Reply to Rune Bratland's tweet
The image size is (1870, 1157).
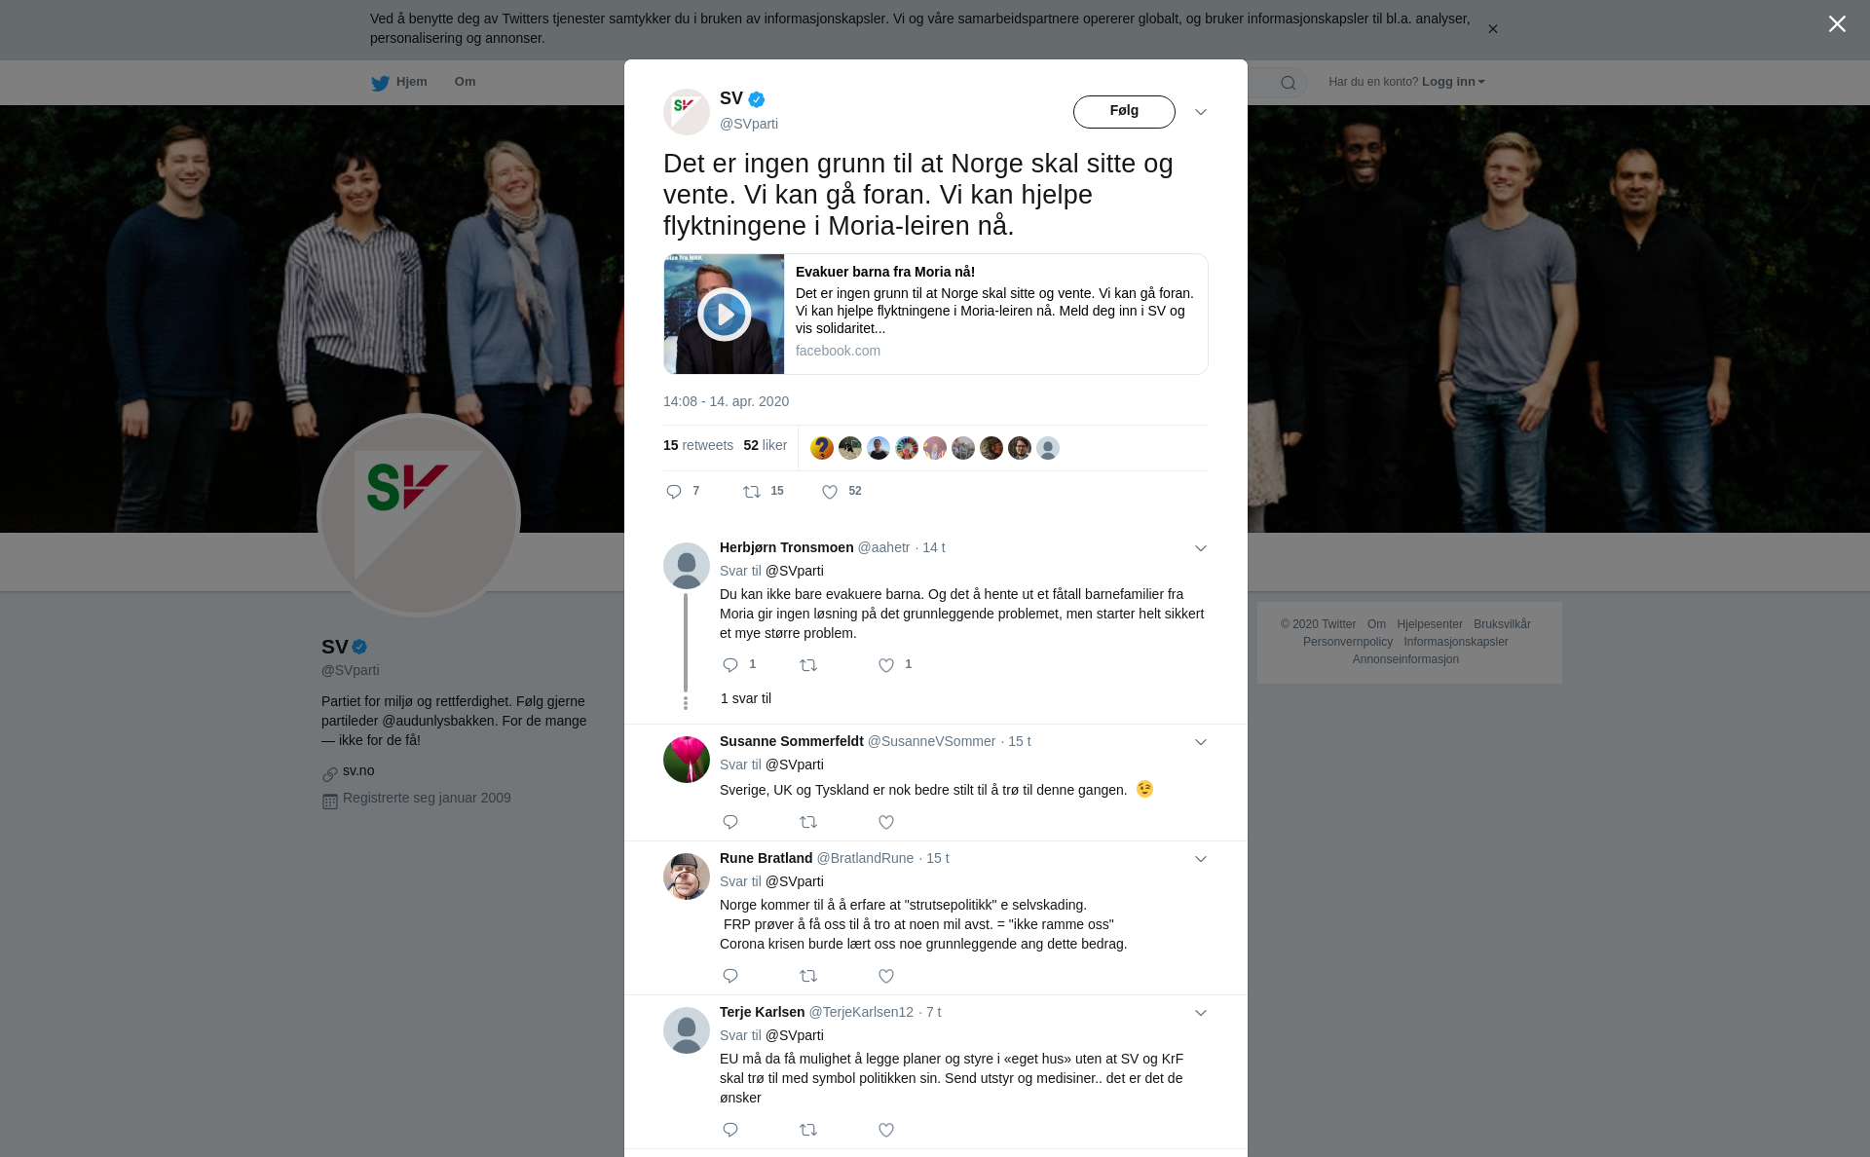coord(730,976)
